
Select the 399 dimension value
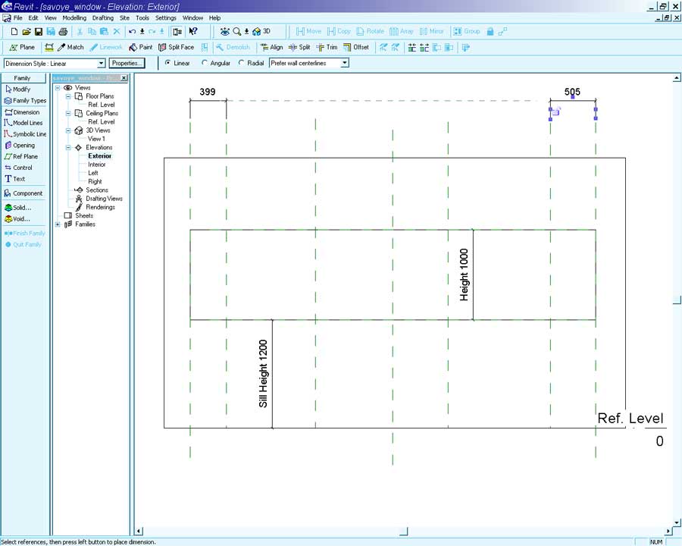(x=208, y=92)
